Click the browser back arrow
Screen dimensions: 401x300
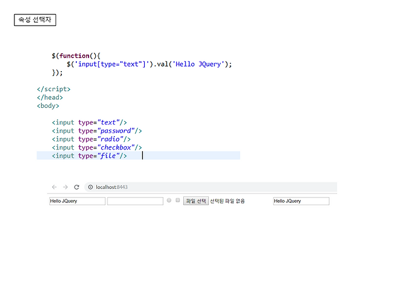tap(54, 187)
